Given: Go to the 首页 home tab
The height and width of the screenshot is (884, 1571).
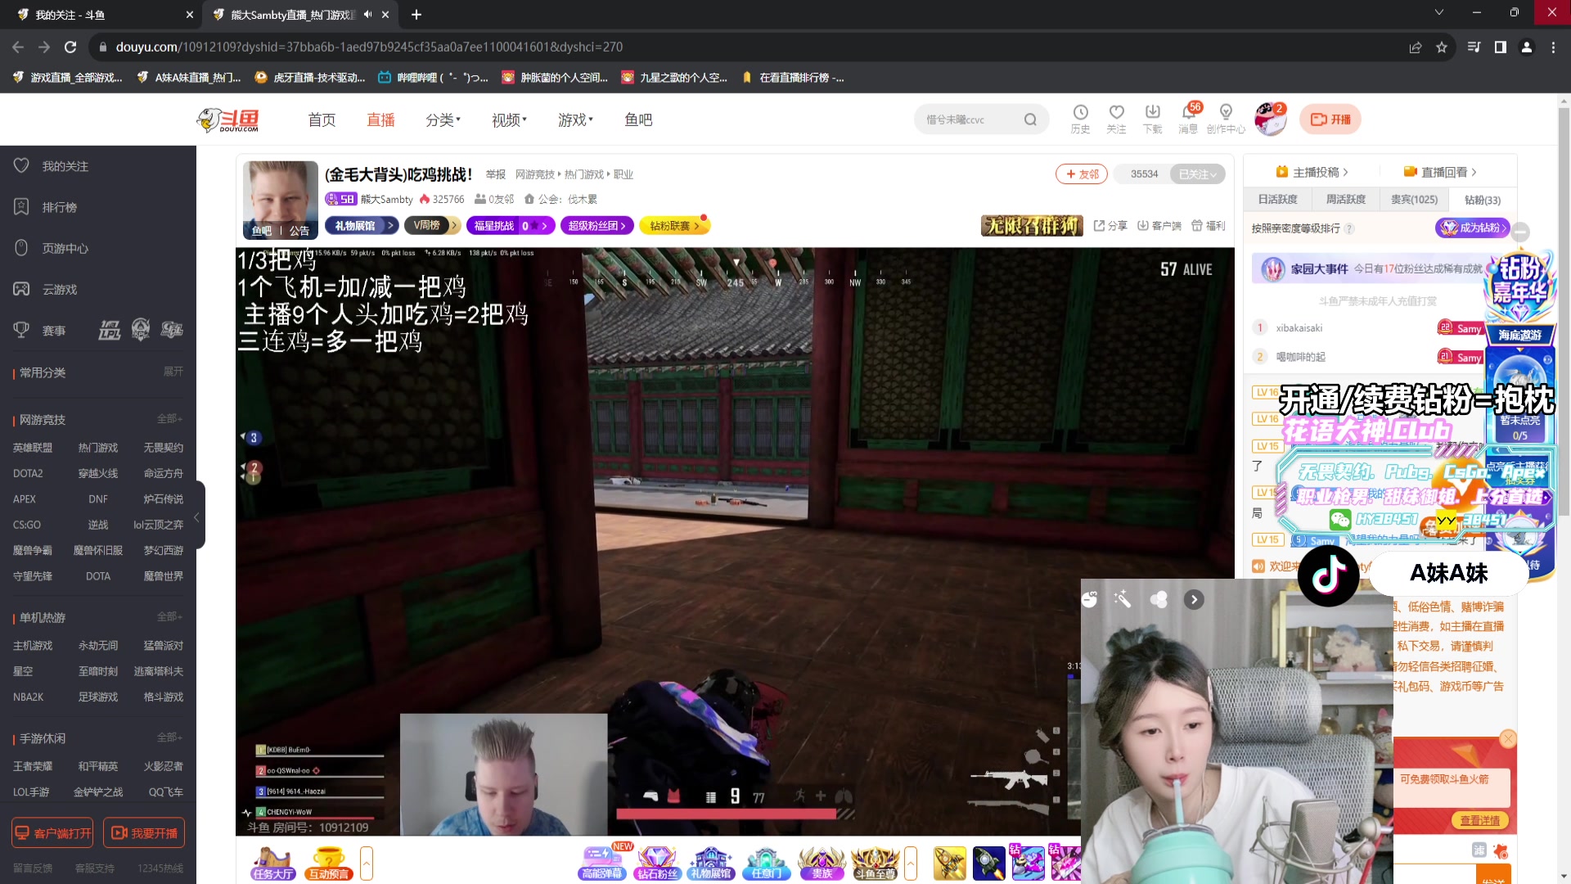Looking at the screenshot, I should [322, 120].
